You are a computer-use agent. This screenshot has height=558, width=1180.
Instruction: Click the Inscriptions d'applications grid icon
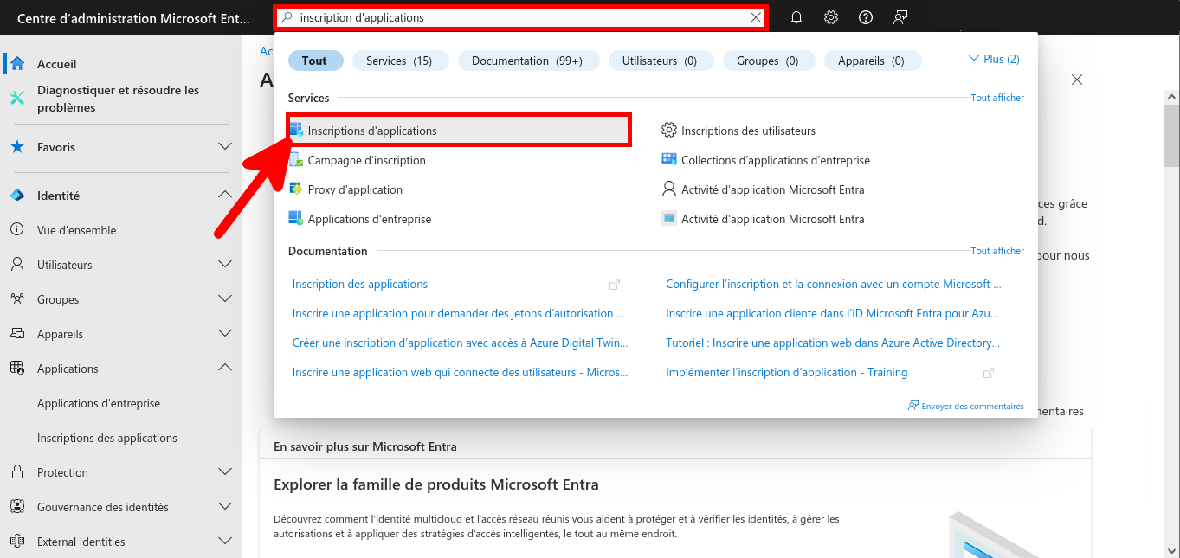(297, 130)
